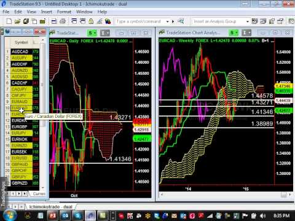Screen dimensions: 295x221
Task: Select EURGBP row in symbol list
Action: 22,127
